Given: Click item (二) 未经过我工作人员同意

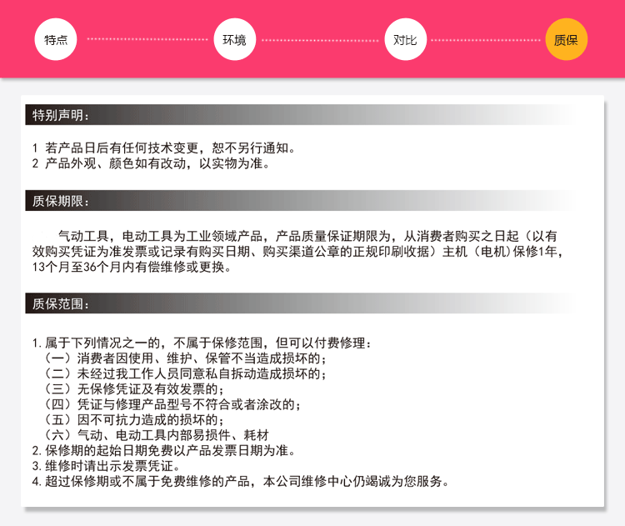Looking at the screenshot, I should click(184, 373).
